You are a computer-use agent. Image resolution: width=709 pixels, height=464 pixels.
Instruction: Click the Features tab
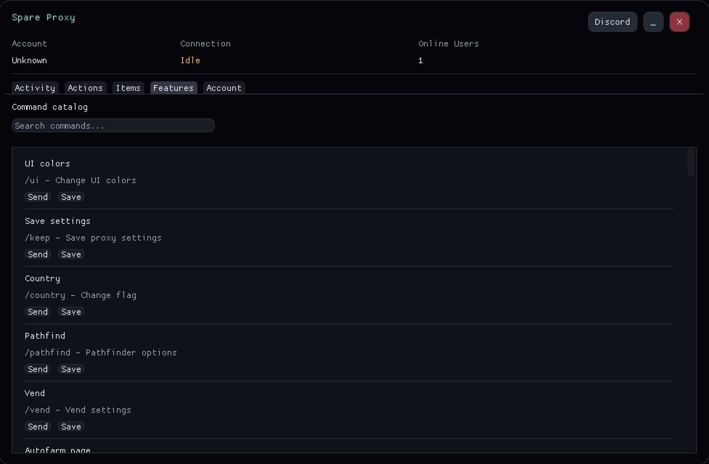pos(174,88)
